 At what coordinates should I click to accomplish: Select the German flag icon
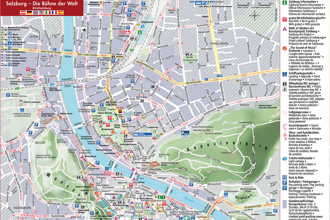tap(29, 13)
